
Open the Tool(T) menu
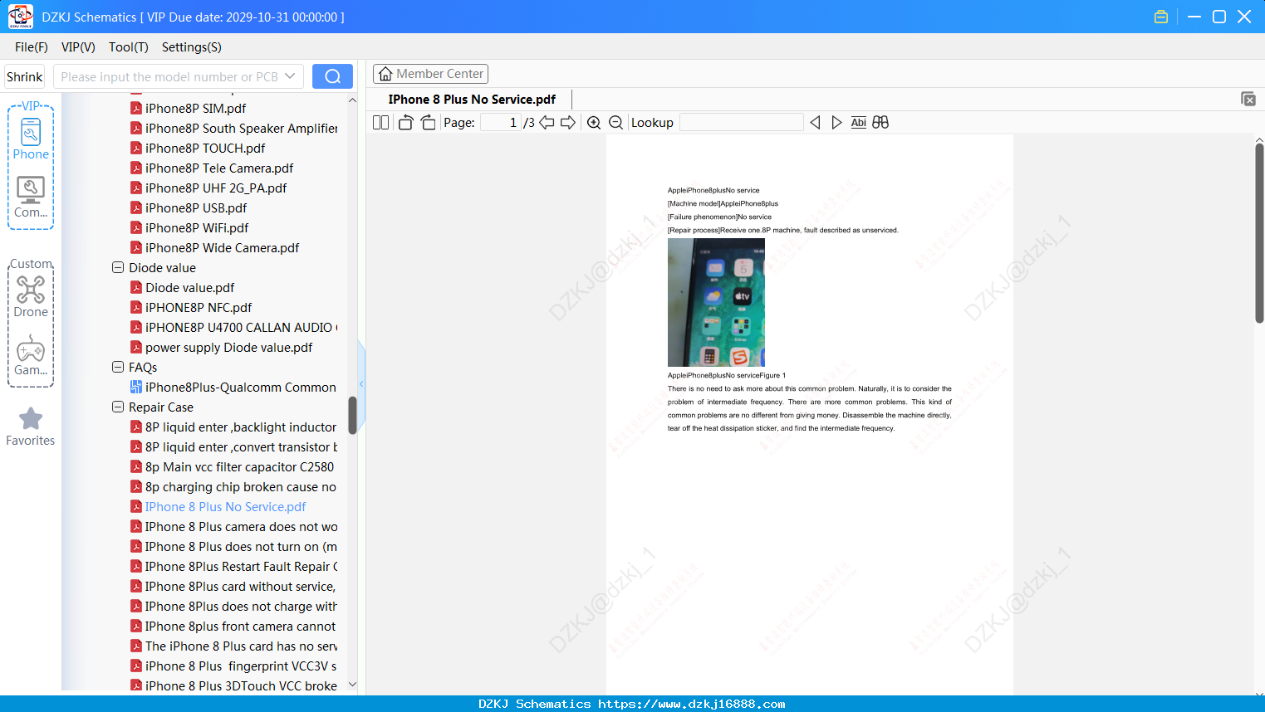(129, 47)
